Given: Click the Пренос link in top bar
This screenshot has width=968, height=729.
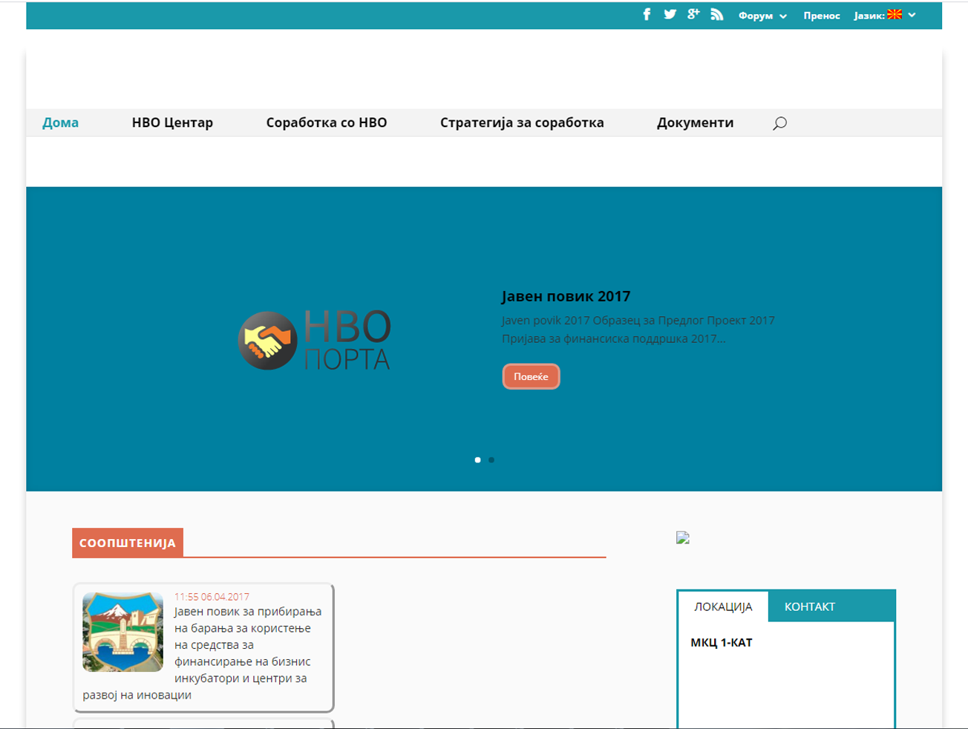Looking at the screenshot, I should tap(821, 16).
